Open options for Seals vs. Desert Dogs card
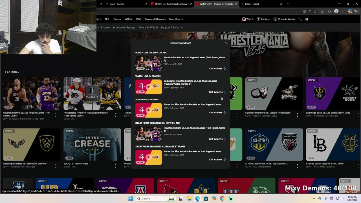 (358, 115)
